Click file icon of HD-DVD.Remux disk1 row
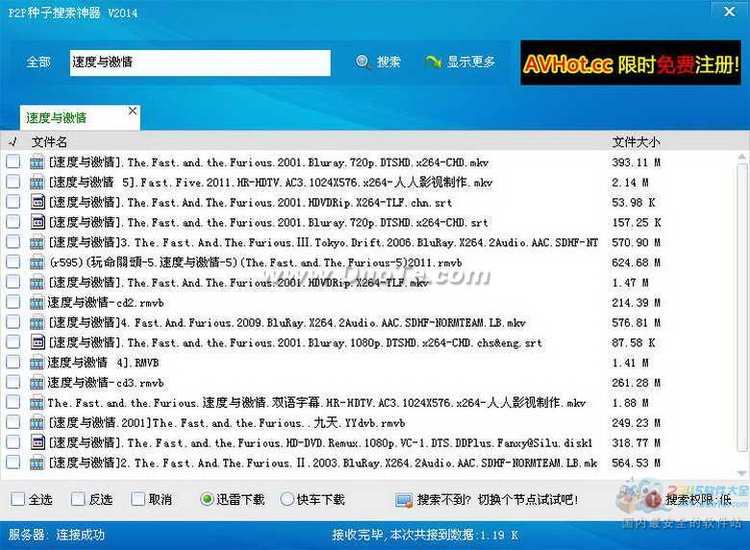Image resolution: width=750 pixels, height=550 pixels. (x=37, y=442)
